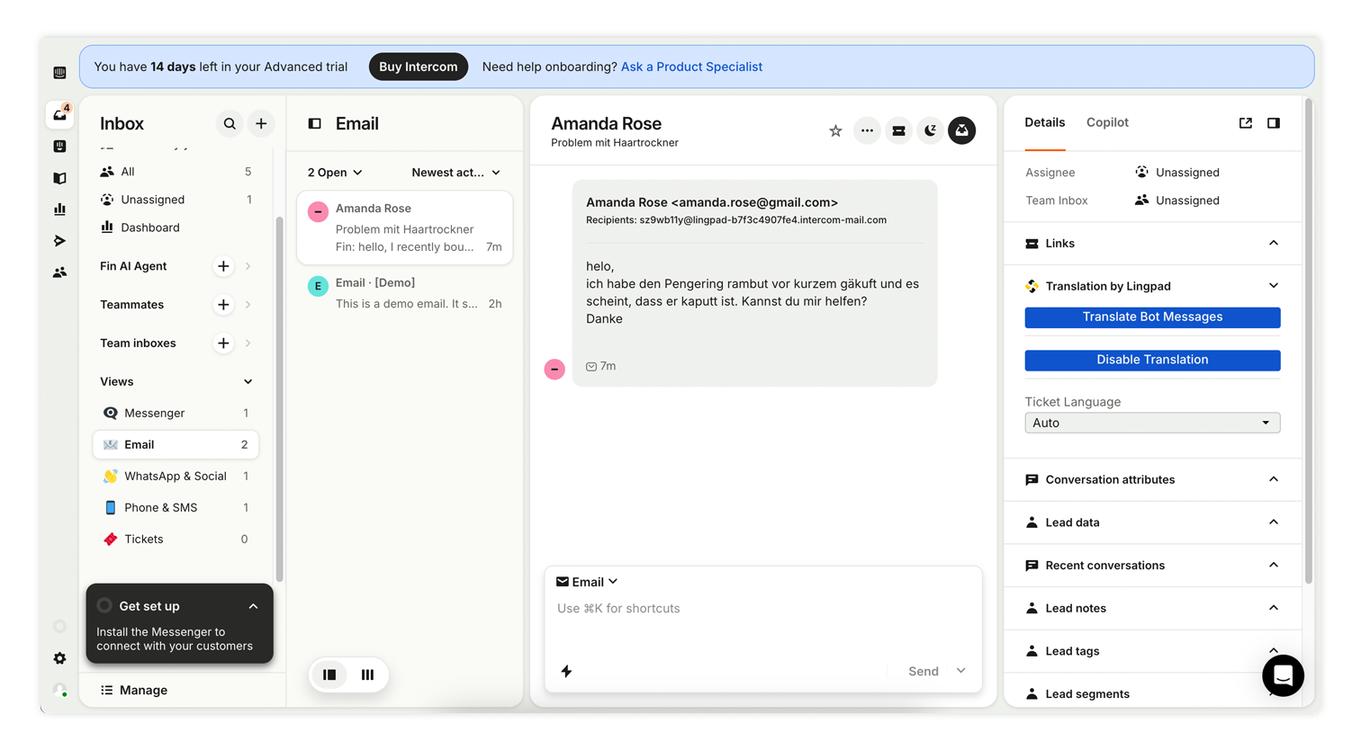Focus the reply text field with shortcuts hint
1361x750 pixels.
[x=763, y=609]
